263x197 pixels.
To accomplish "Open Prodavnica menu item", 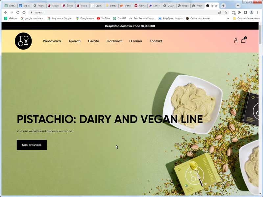I will (52, 41).
